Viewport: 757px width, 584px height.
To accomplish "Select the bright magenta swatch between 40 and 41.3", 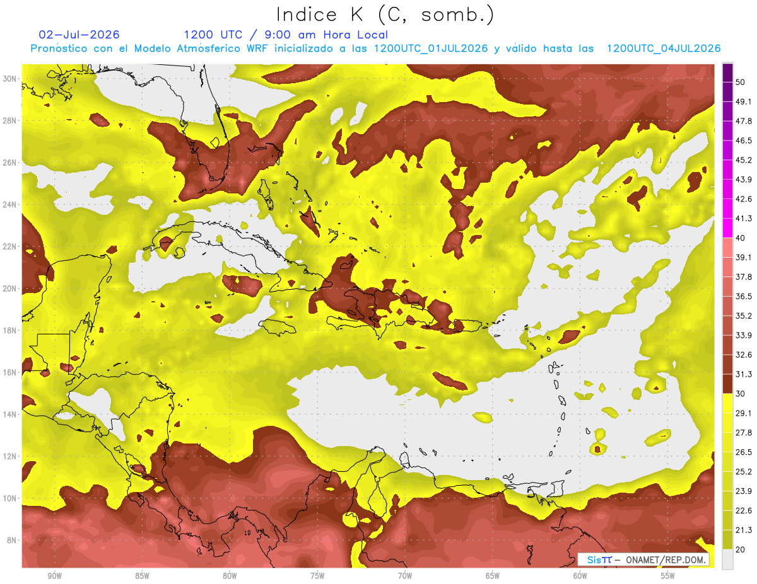I will [x=728, y=227].
